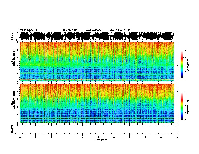Click the "station=MAM" header label

coord(94,30)
